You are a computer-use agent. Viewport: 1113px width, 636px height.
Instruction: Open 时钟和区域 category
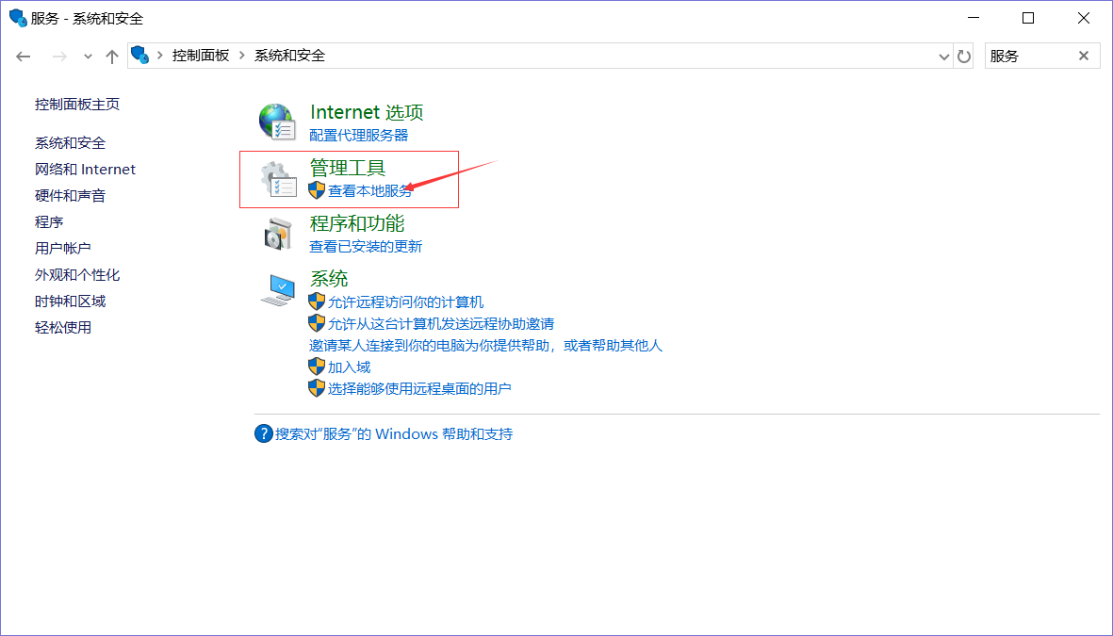click(71, 301)
